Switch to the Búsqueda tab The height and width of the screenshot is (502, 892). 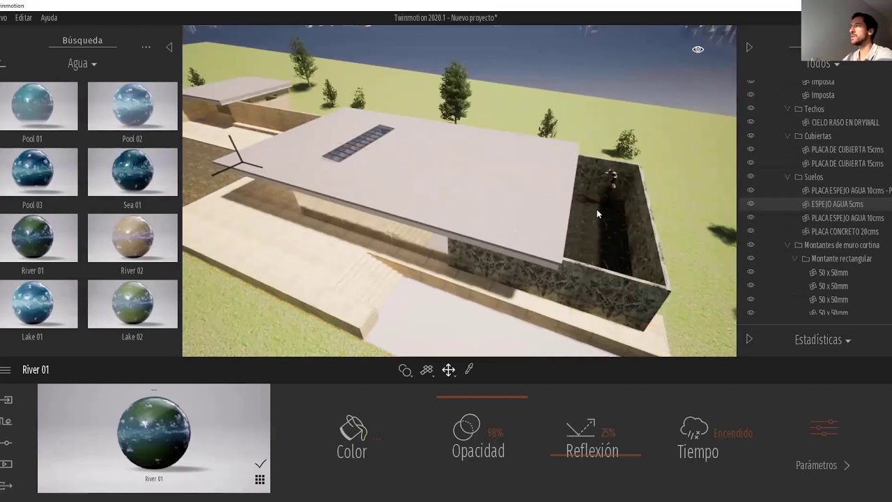tap(82, 40)
